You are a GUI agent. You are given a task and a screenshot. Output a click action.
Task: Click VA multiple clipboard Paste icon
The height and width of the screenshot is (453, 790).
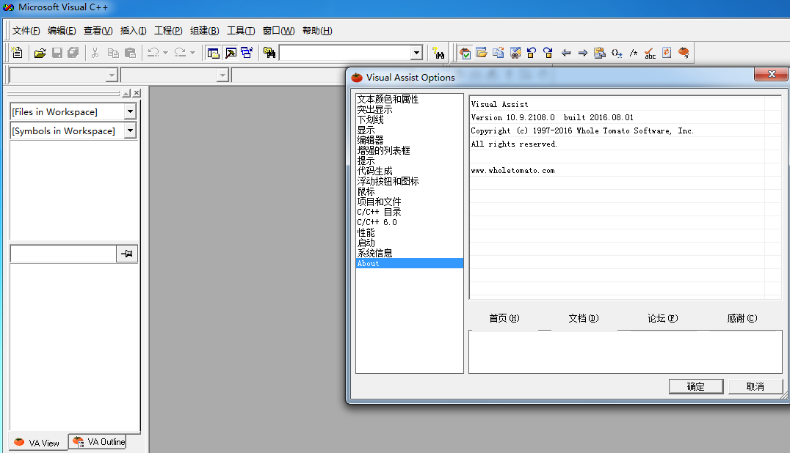coord(600,53)
